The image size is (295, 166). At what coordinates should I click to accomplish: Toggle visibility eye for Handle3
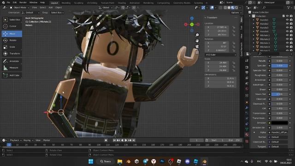pos(287,28)
